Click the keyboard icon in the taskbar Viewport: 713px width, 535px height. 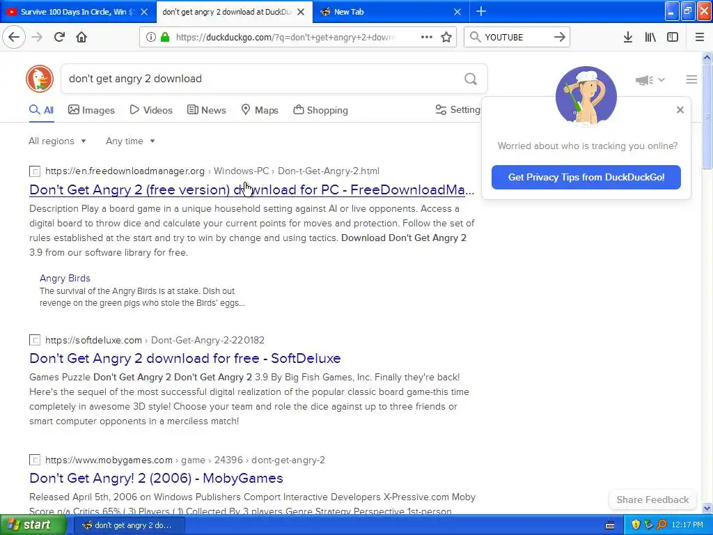610,525
